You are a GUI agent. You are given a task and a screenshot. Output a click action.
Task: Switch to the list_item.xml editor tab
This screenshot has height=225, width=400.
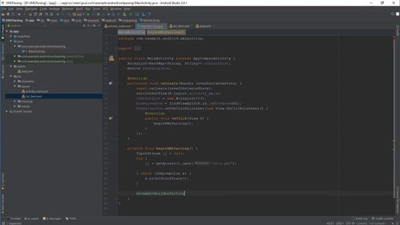pyautogui.click(x=181, y=26)
